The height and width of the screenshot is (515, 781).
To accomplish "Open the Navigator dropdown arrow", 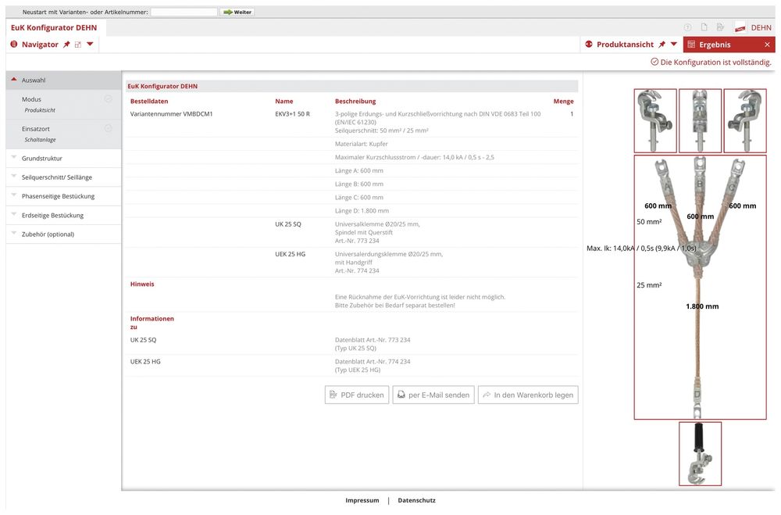I will pos(90,45).
